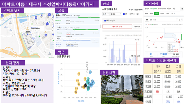Click the 전체삭제 button
This screenshot has height=104, width=185.
[x=137, y=27]
